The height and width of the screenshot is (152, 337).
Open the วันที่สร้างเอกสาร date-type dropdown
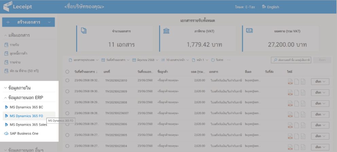pos(116,60)
